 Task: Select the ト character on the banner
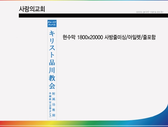(x=52, y=55)
